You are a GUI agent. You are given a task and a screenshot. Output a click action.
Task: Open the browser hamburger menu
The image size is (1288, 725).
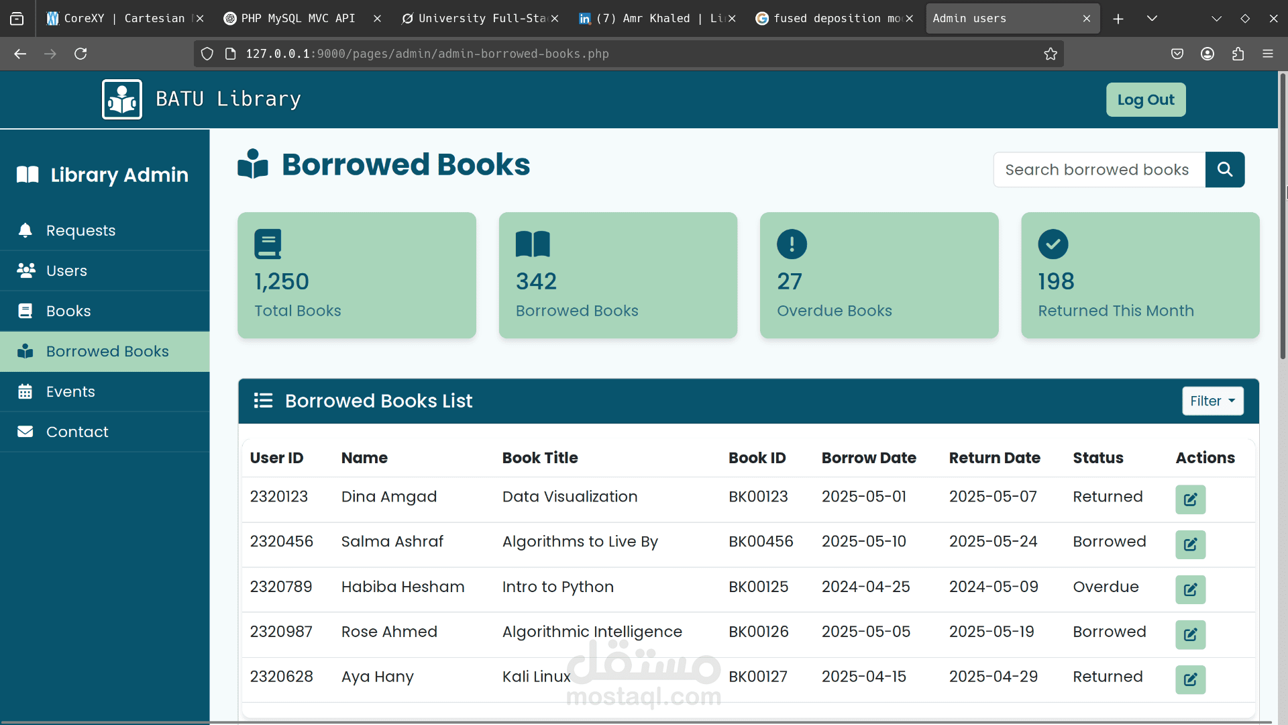click(x=1267, y=54)
